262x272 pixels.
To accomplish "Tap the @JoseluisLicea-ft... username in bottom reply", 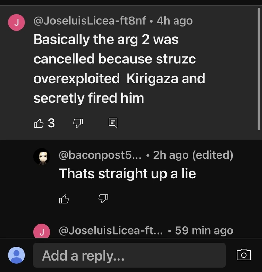I will pyautogui.click(x=112, y=230).
